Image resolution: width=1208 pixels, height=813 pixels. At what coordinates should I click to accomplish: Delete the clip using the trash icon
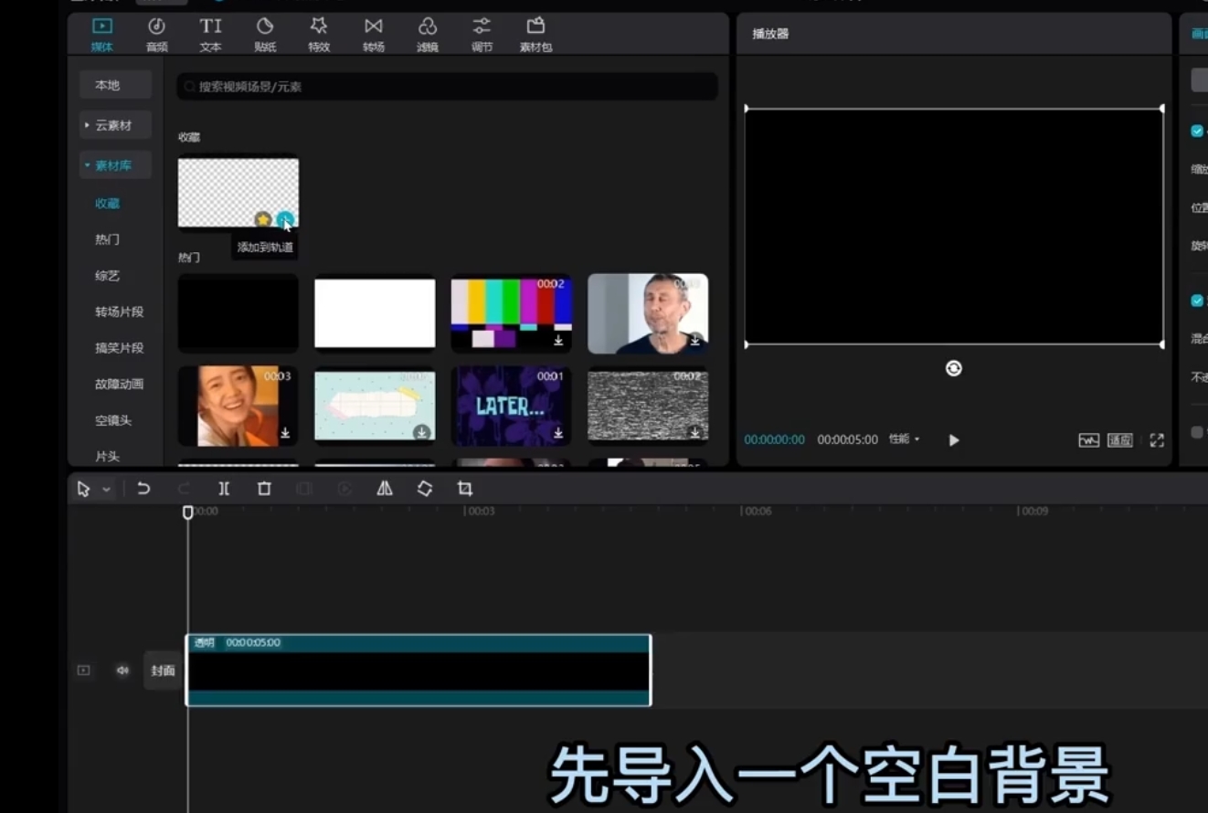[x=263, y=489]
